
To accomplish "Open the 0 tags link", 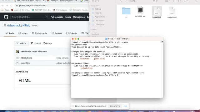I will pyautogui.click(x=48, y=43).
